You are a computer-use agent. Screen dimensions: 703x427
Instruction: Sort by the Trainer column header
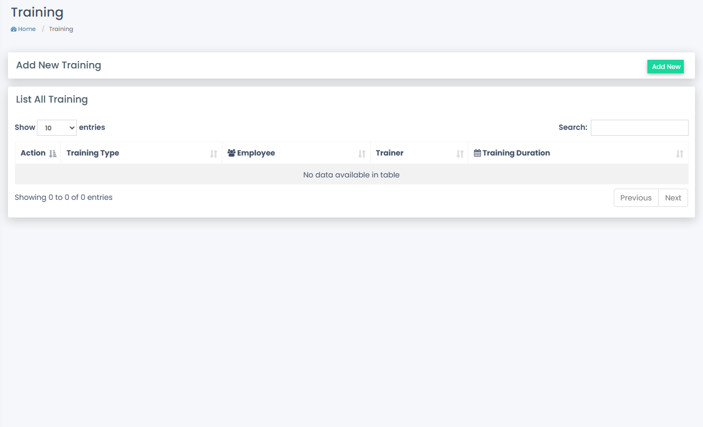coord(419,153)
